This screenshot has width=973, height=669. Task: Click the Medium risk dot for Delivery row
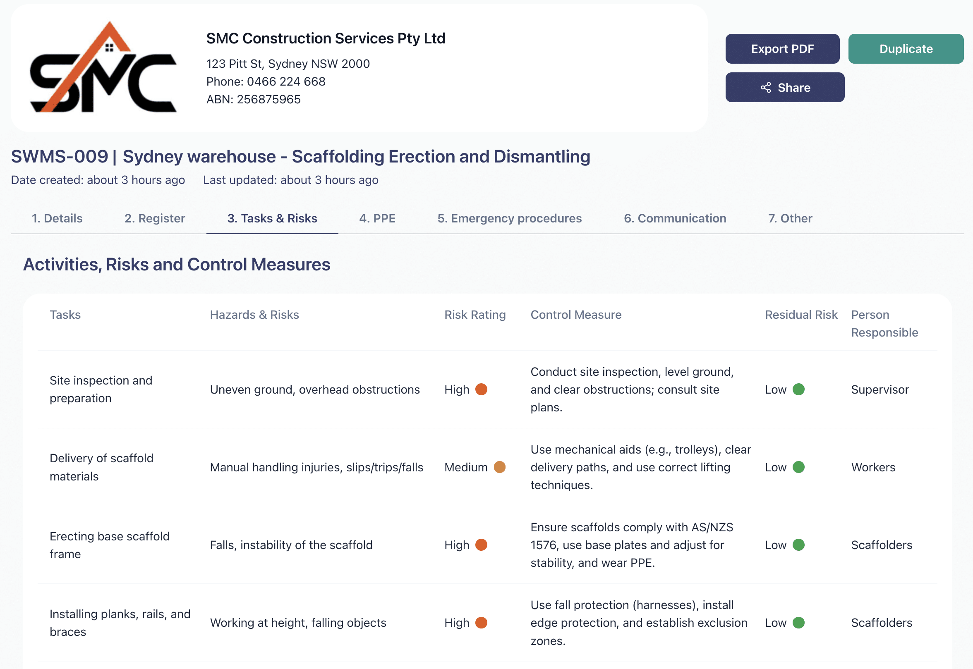pos(499,467)
